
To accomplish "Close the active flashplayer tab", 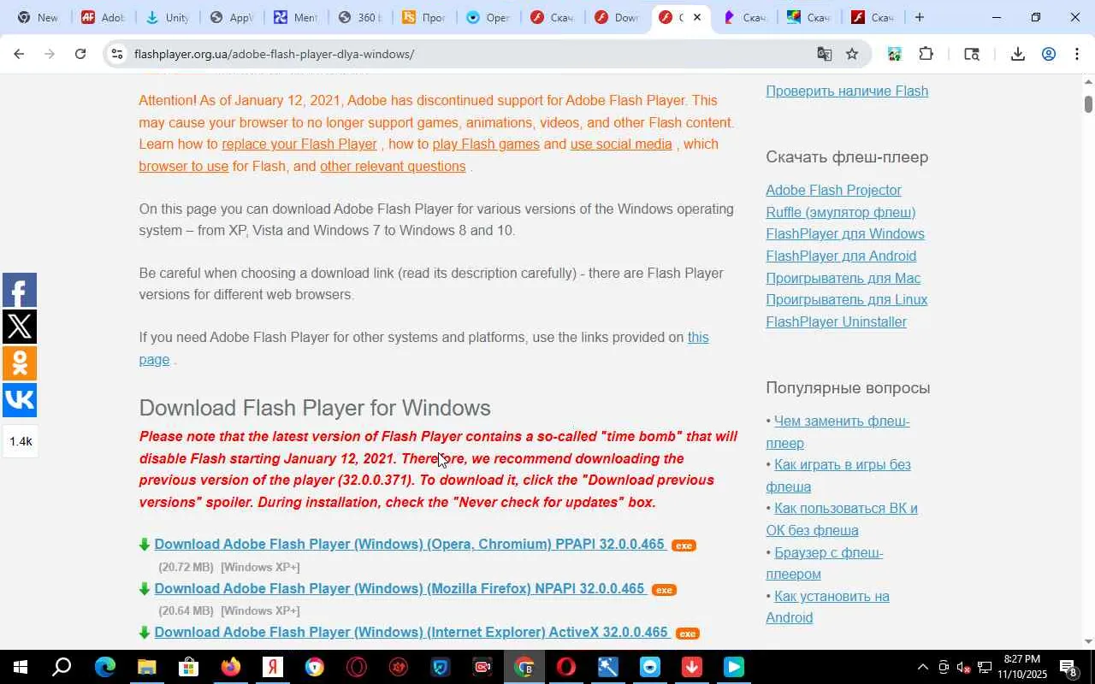I will click(x=697, y=17).
